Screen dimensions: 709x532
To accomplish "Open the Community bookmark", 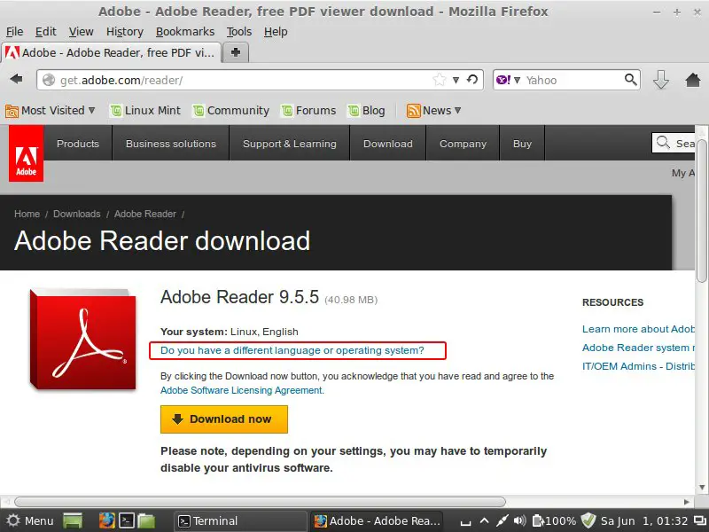I will click(230, 110).
